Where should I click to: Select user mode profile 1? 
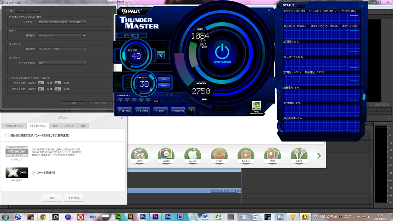(x=120, y=101)
